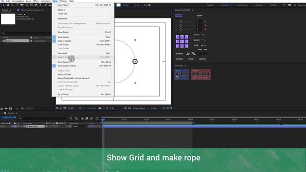
Task: Toggle Shape Layer 1 visibility eye
Action: coord(2,126)
